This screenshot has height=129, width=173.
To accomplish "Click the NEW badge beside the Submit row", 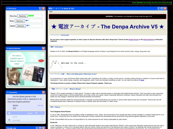I will click(x=28, y=25).
